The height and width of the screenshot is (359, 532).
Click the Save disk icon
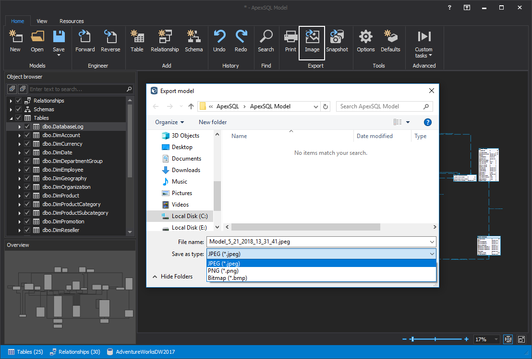click(59, 37)
